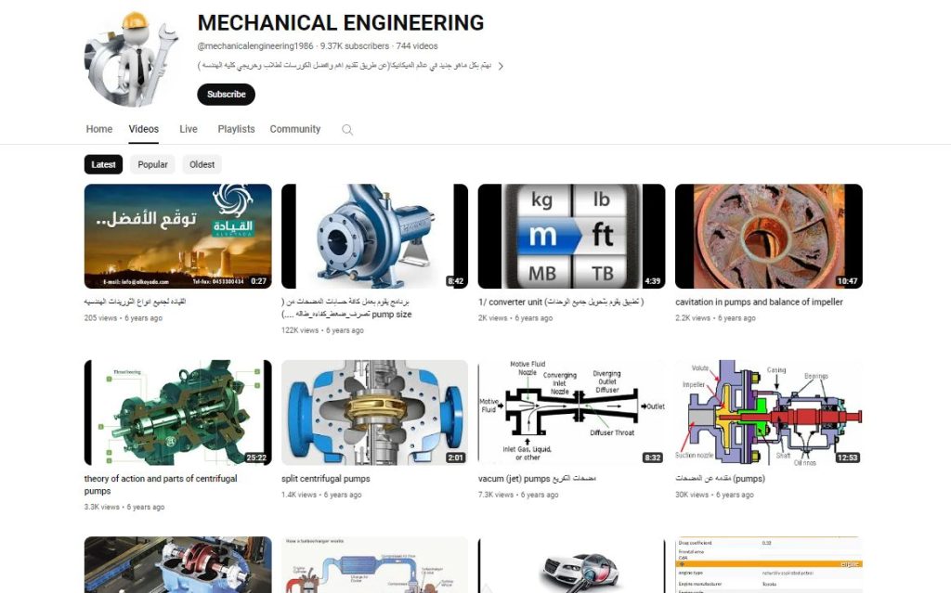Click the channel avatar image

[130, 58]
